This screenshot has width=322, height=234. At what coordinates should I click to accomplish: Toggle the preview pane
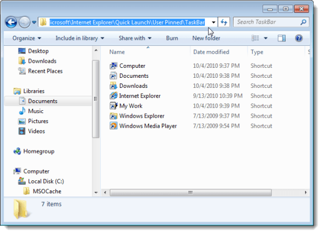tap(282, 38)
